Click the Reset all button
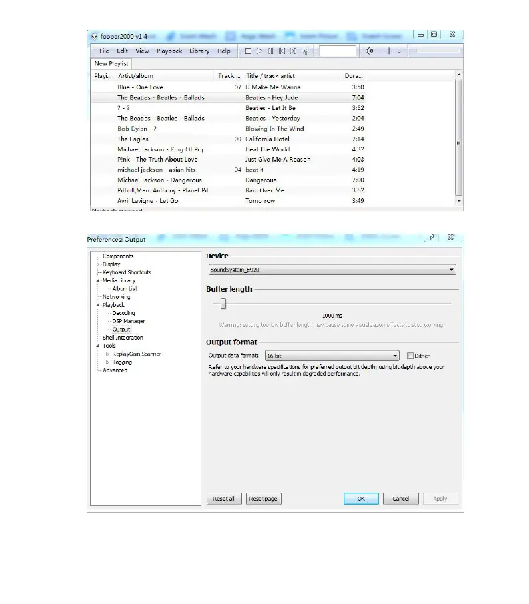529x604 pixels. pos(223,499)
